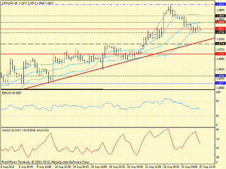Click the 1.5595 price scale value
The height and width of the screenshot is (169, 226).
click(x=220, y=79)
